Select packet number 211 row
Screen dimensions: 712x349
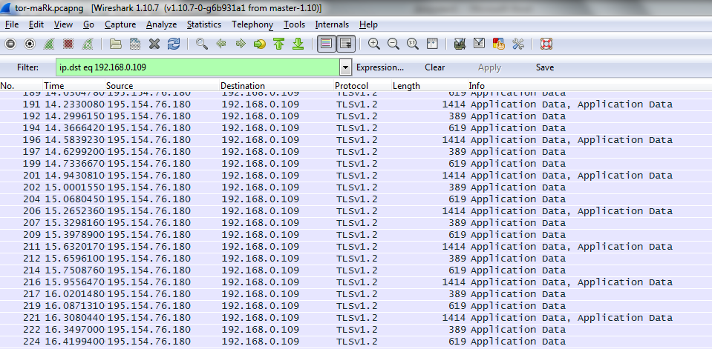click(356, 247)
